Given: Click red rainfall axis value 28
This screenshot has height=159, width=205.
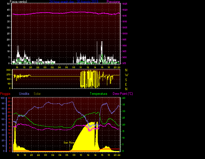Looking at the screenshot, I should [9, 102].
